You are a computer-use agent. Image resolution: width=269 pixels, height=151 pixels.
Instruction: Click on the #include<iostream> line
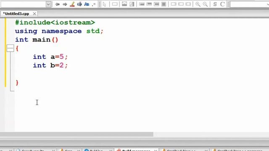pos(55,22)
